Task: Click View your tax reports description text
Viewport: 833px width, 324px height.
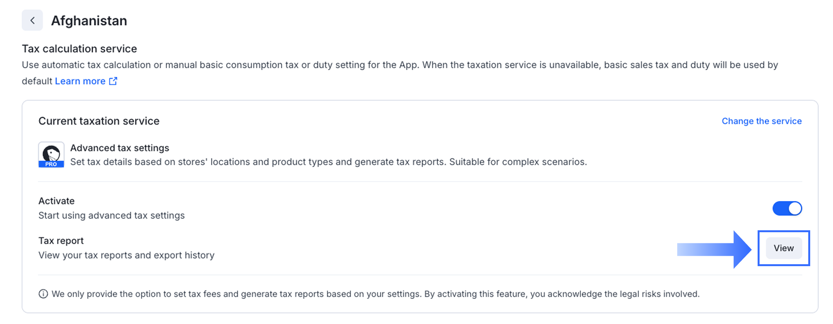Action: point(126,255)
